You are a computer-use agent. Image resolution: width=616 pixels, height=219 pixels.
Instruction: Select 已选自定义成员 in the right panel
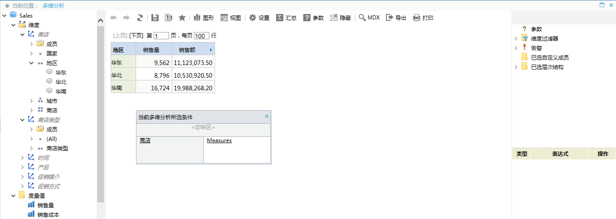(550, 57)
